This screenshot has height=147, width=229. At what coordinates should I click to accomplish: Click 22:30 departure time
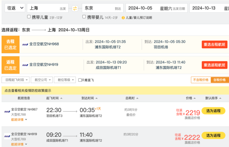coord(54,110)
